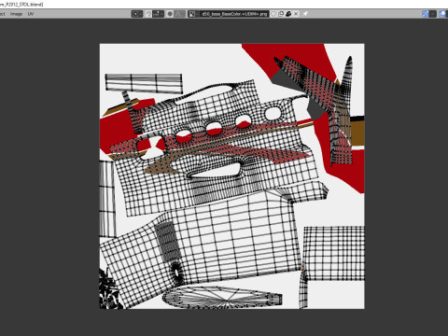Image resolution: width=448 pixels, height=336 pixels.
Task: Open the pivot point dropdown
Action: pos(137,14)
